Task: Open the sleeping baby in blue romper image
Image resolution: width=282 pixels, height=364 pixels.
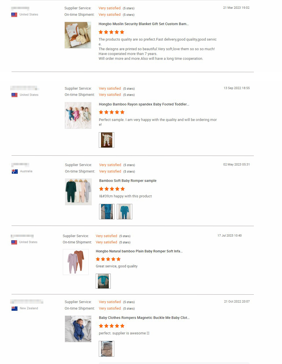Action: [x=78, y=329]
